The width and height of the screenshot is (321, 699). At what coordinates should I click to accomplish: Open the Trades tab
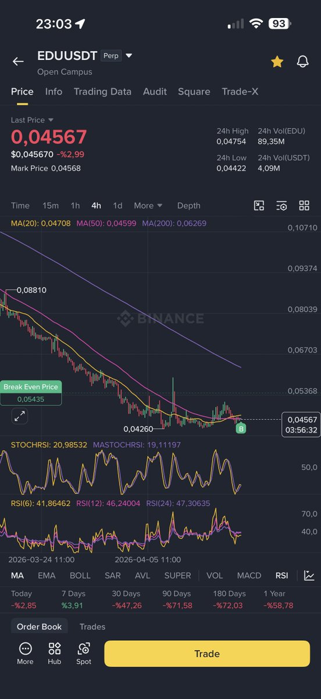(x=92, y=627)
